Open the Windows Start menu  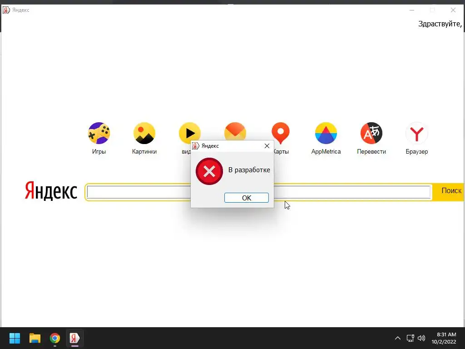point(15,338)
